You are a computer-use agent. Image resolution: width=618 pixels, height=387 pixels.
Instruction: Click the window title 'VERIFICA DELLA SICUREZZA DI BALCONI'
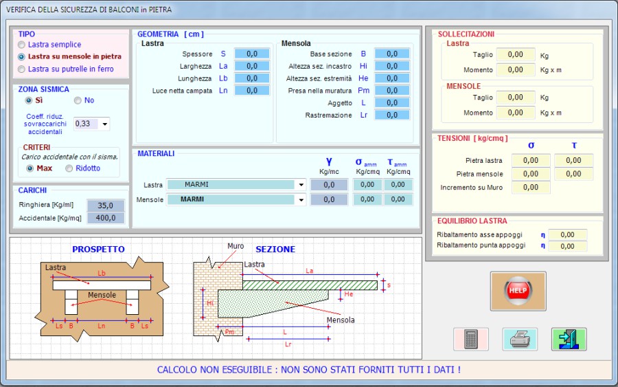pos(89,10)
